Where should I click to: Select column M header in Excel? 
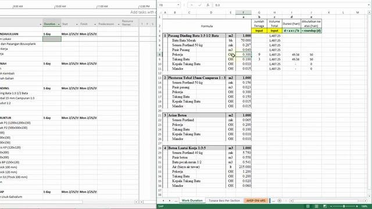click(x=357, y=12)
